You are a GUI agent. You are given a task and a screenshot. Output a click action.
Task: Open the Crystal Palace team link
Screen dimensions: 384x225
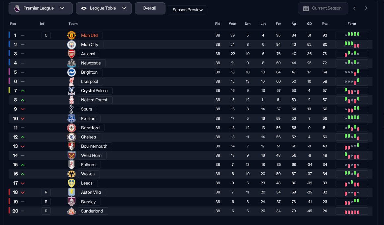tap(94, 91)
